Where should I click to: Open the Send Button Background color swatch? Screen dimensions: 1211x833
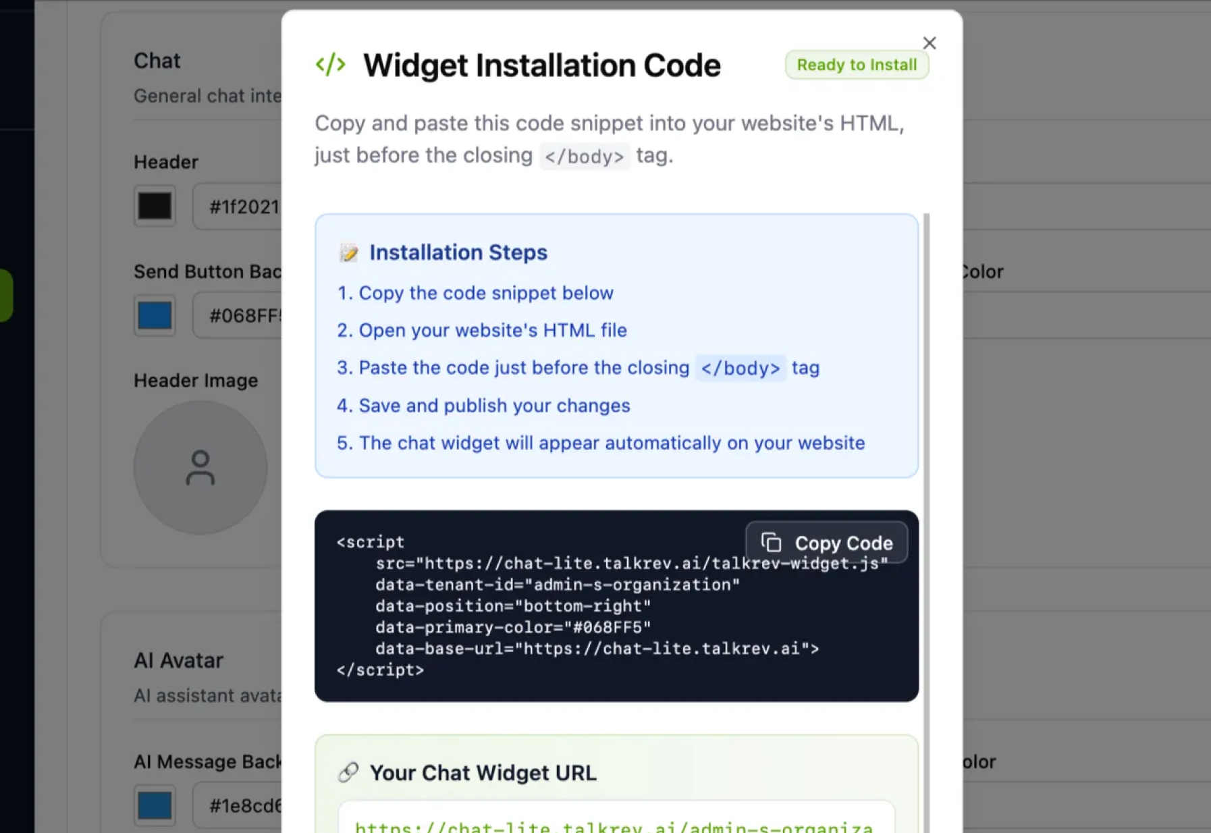pos(155,315)
